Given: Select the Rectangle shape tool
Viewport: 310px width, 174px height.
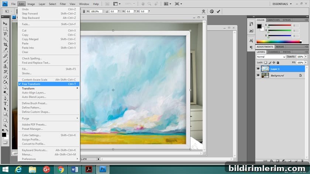Looking at the screenshot, I should pos(5,114).
